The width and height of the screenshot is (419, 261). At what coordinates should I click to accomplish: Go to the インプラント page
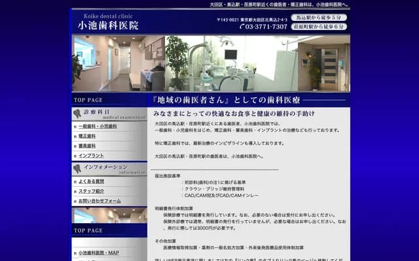pos(91,156)
